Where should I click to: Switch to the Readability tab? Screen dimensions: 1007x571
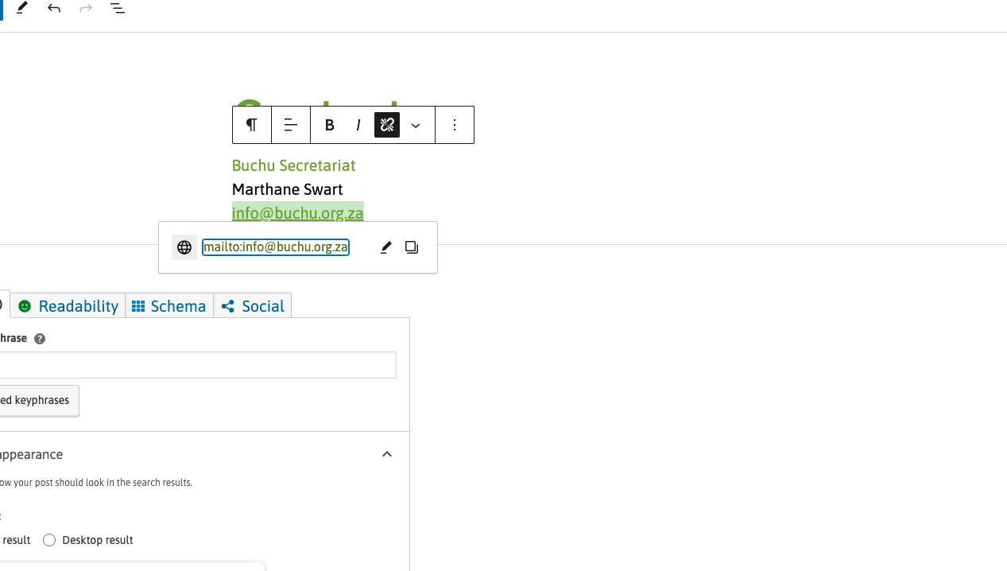(x=68, y=306)
